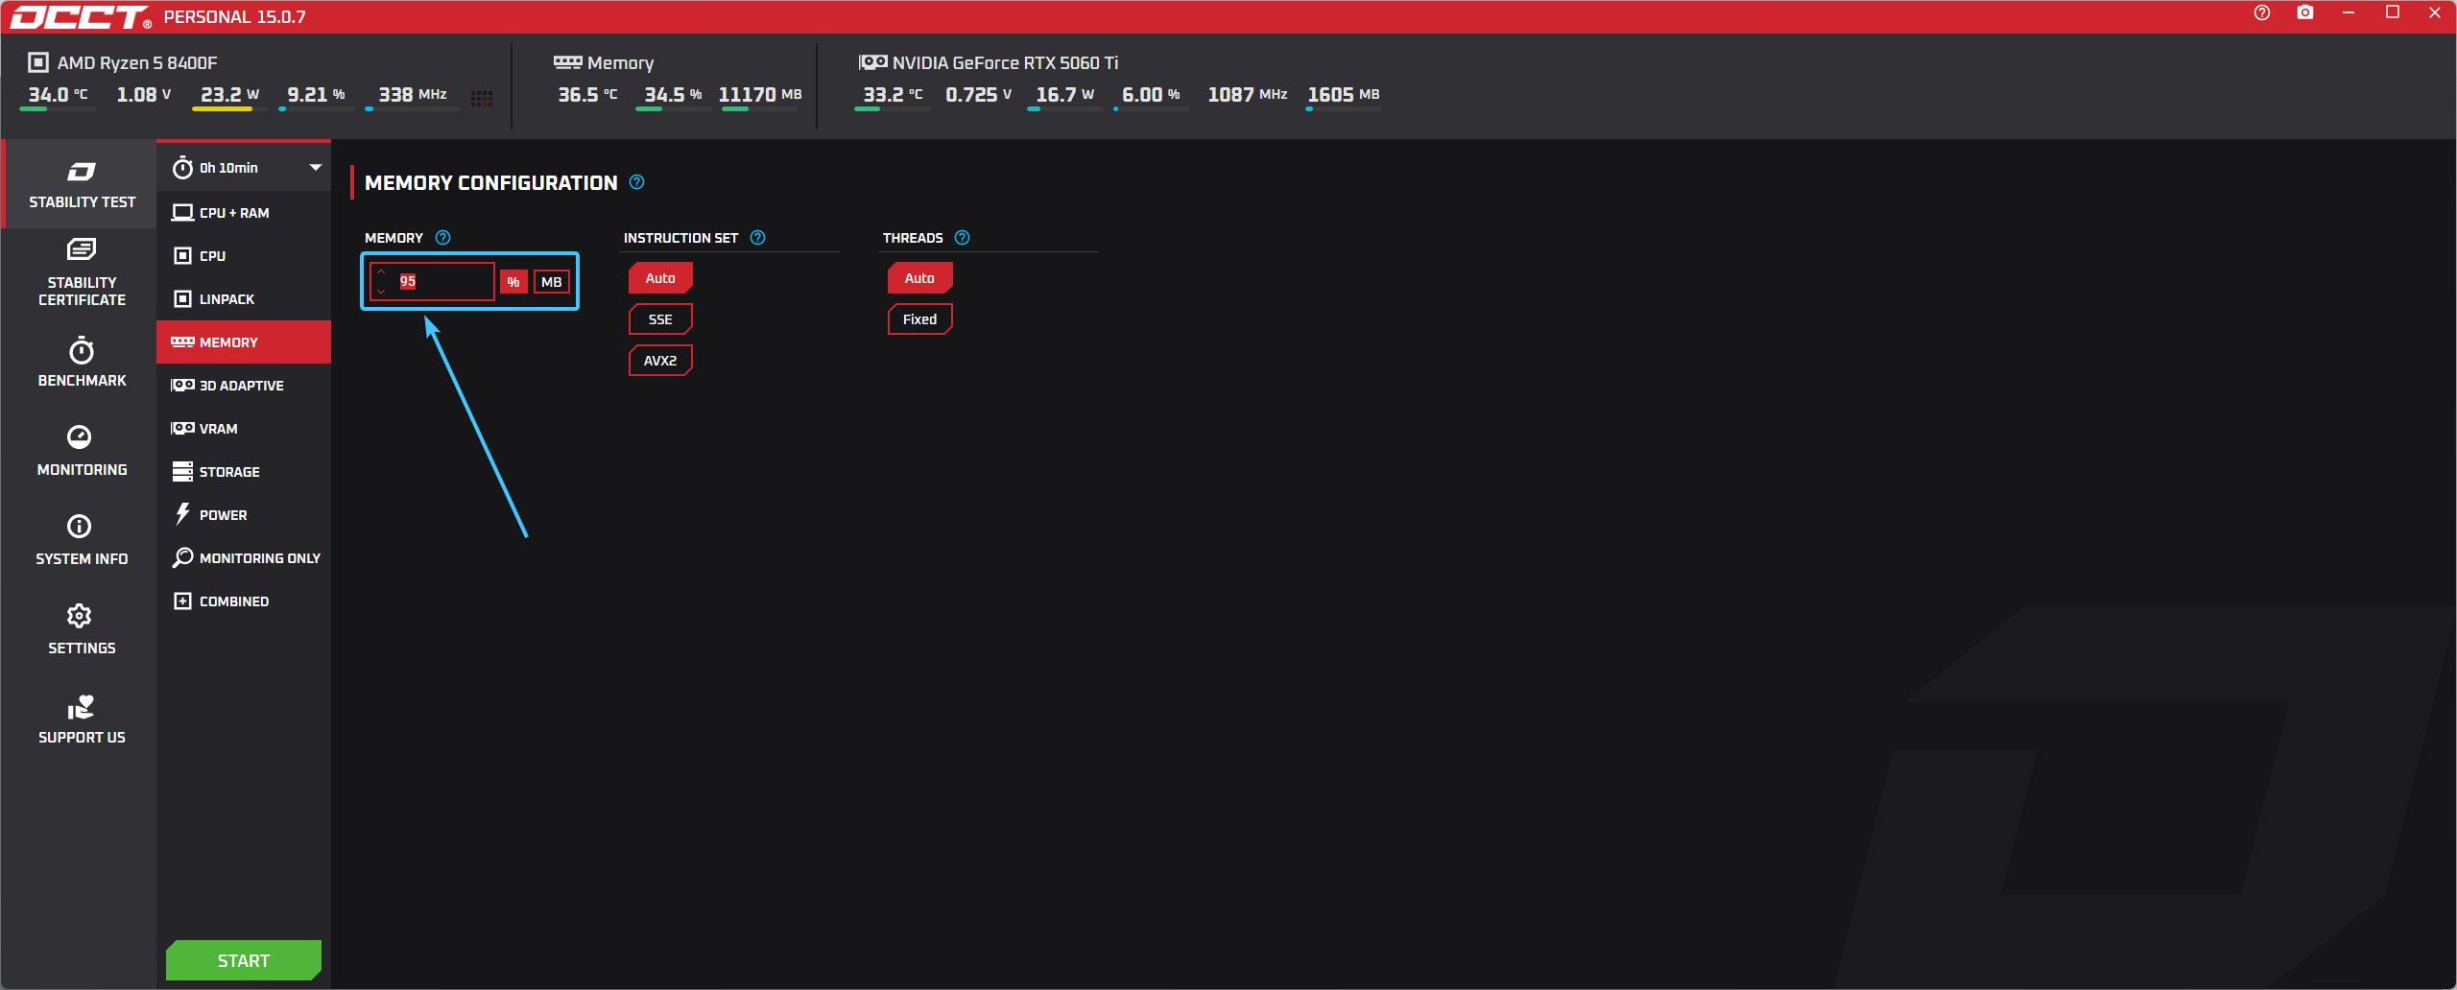Select AVX2 instruction set
Screen dimensions: 2457x990
pos(659,361)
